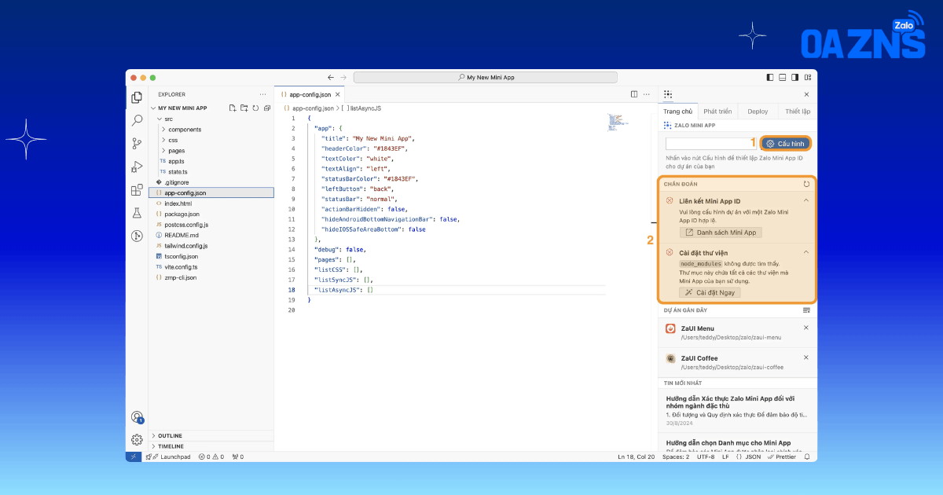Image resolution: width=943 pixels, height=495 pixels.
Task: Open the Extensions view icon
Action: point(137,189)
